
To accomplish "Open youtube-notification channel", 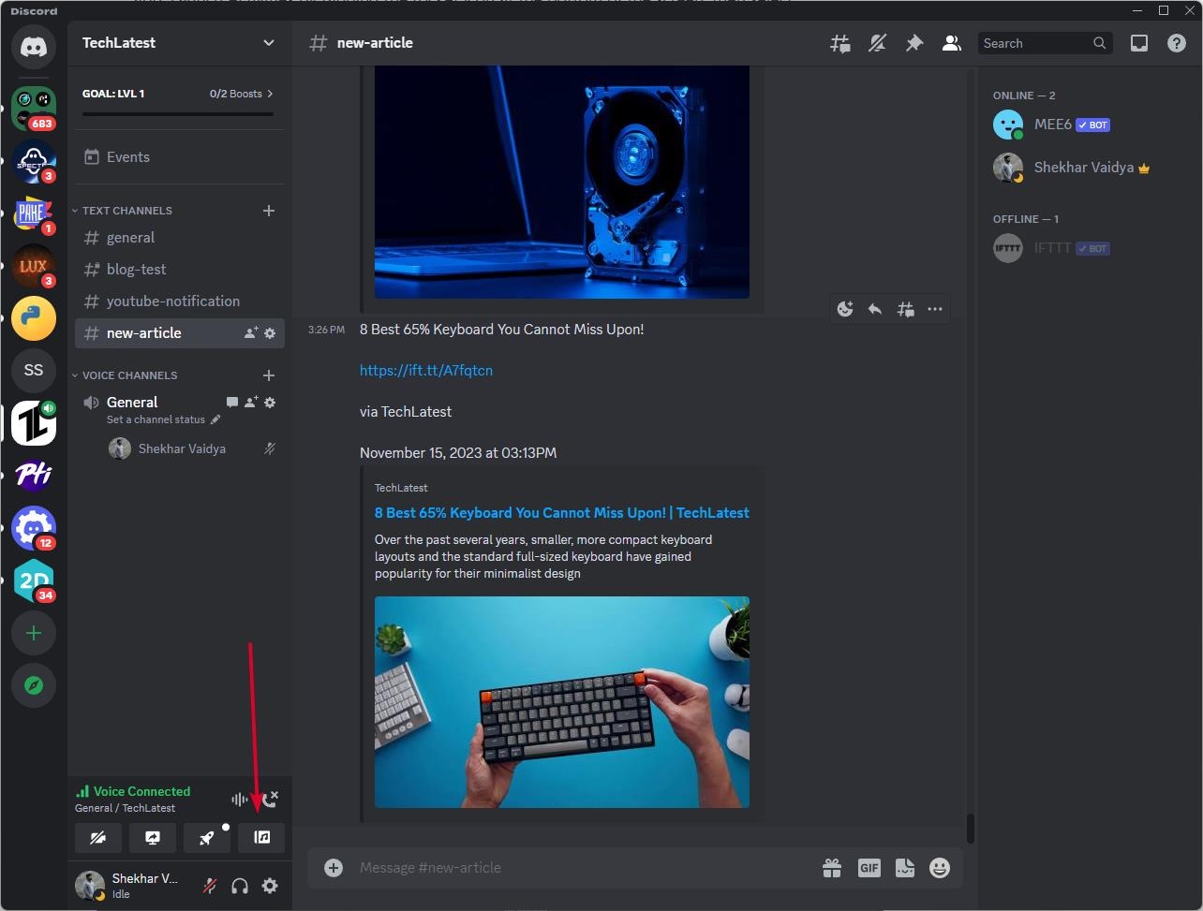I will point(179,301).
